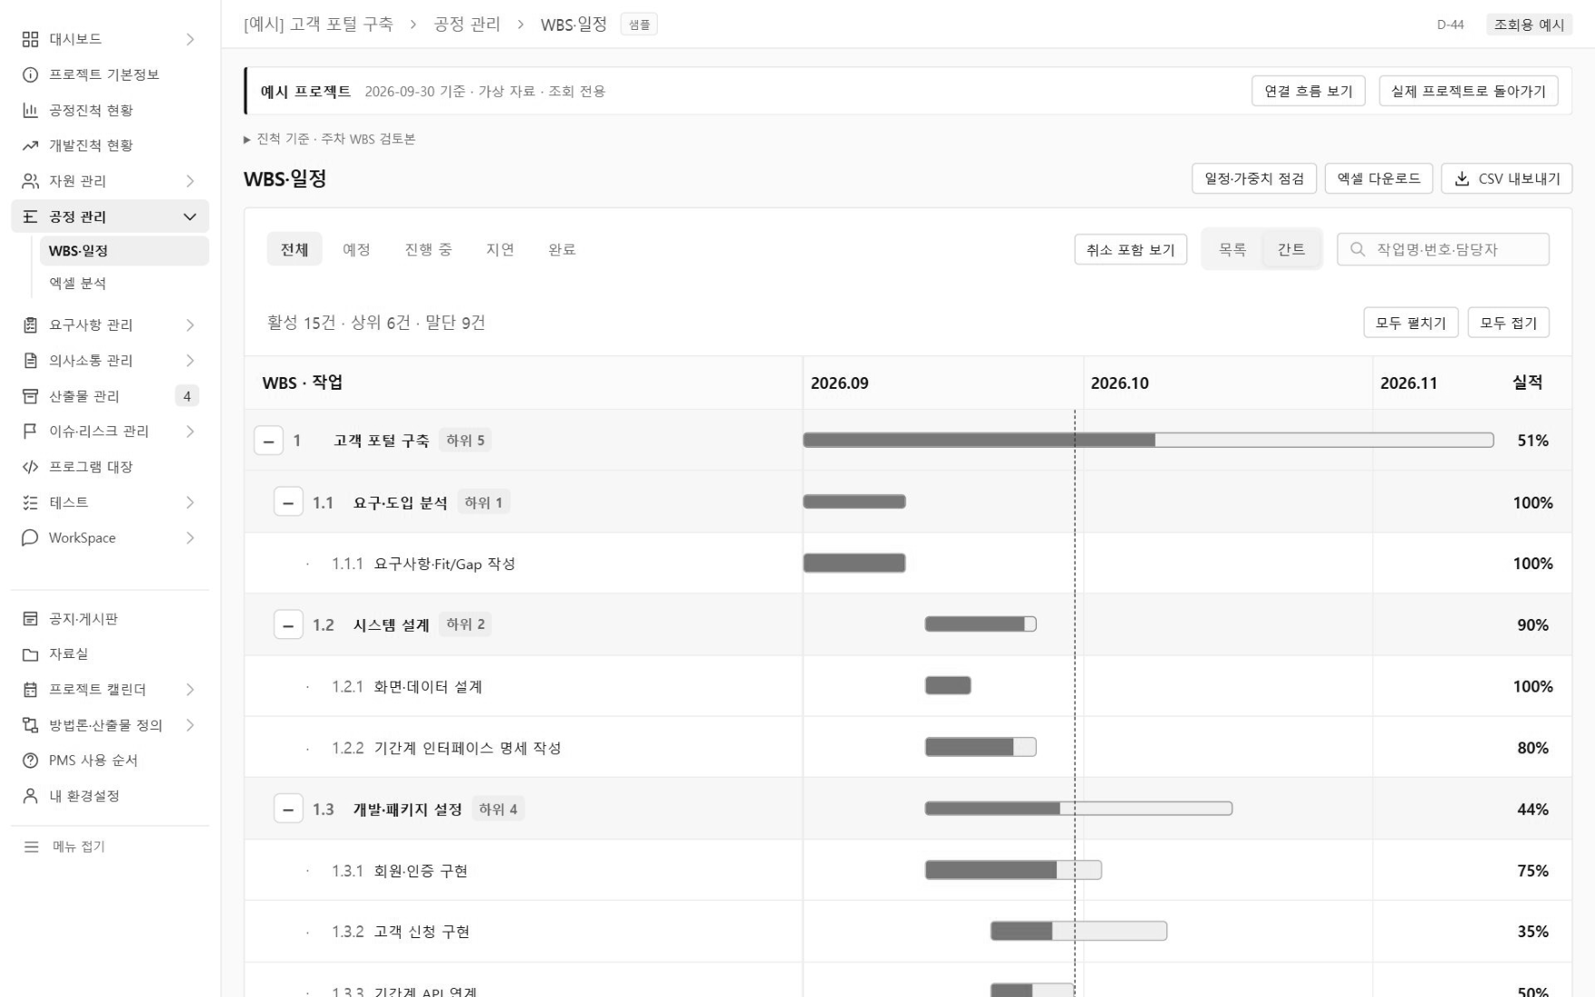Collapse row 1.1 요구·도입 분석
This screenshot has height=997, width=1595.
coord(288,503)
